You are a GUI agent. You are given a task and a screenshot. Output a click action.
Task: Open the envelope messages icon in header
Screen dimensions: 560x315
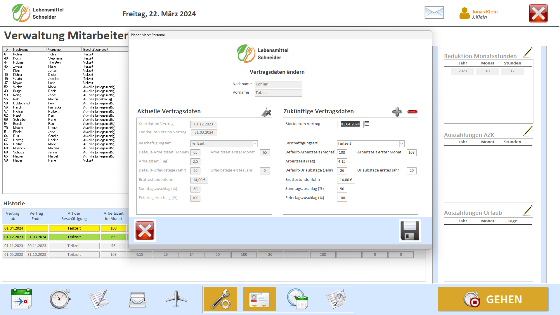(434, 13)
